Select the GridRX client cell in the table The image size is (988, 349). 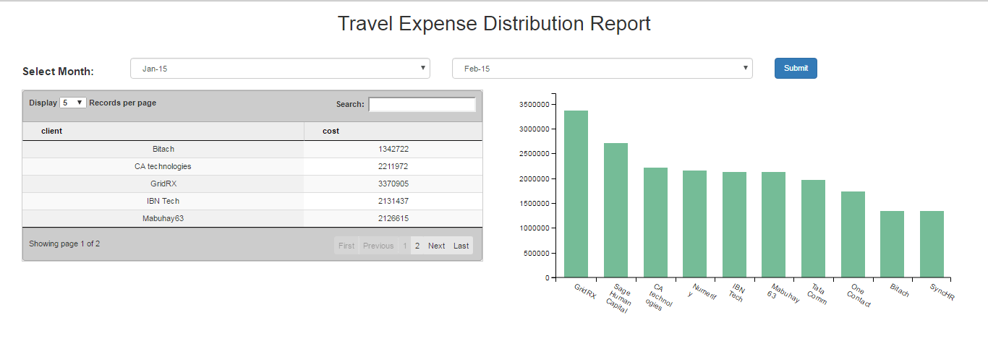tap(163, 184)
